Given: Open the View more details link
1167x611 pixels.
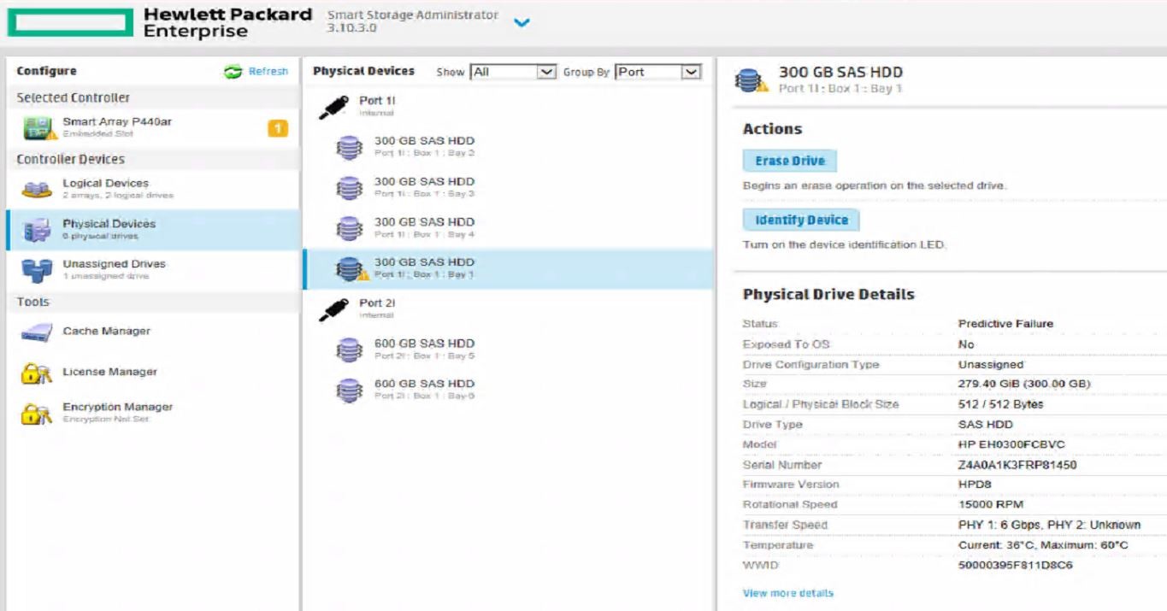Looking at the screenshot, I should 788,593.
